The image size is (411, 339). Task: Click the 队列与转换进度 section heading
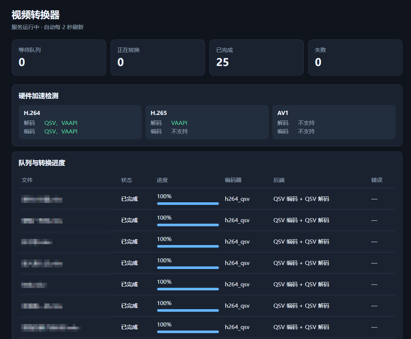point(42,163)
